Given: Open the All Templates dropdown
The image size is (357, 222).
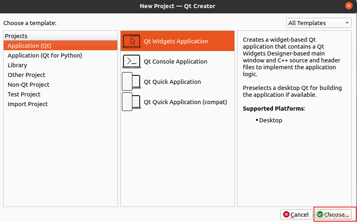Looking at the screenshot, I should tap(319, 23).
